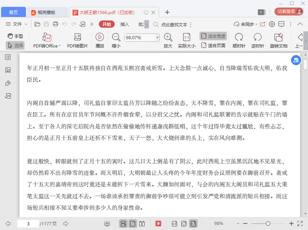The height and width of the screenshot is (230, 308).
Task: Close the 大明王朝1566.pdf tab
Action: 153,13
